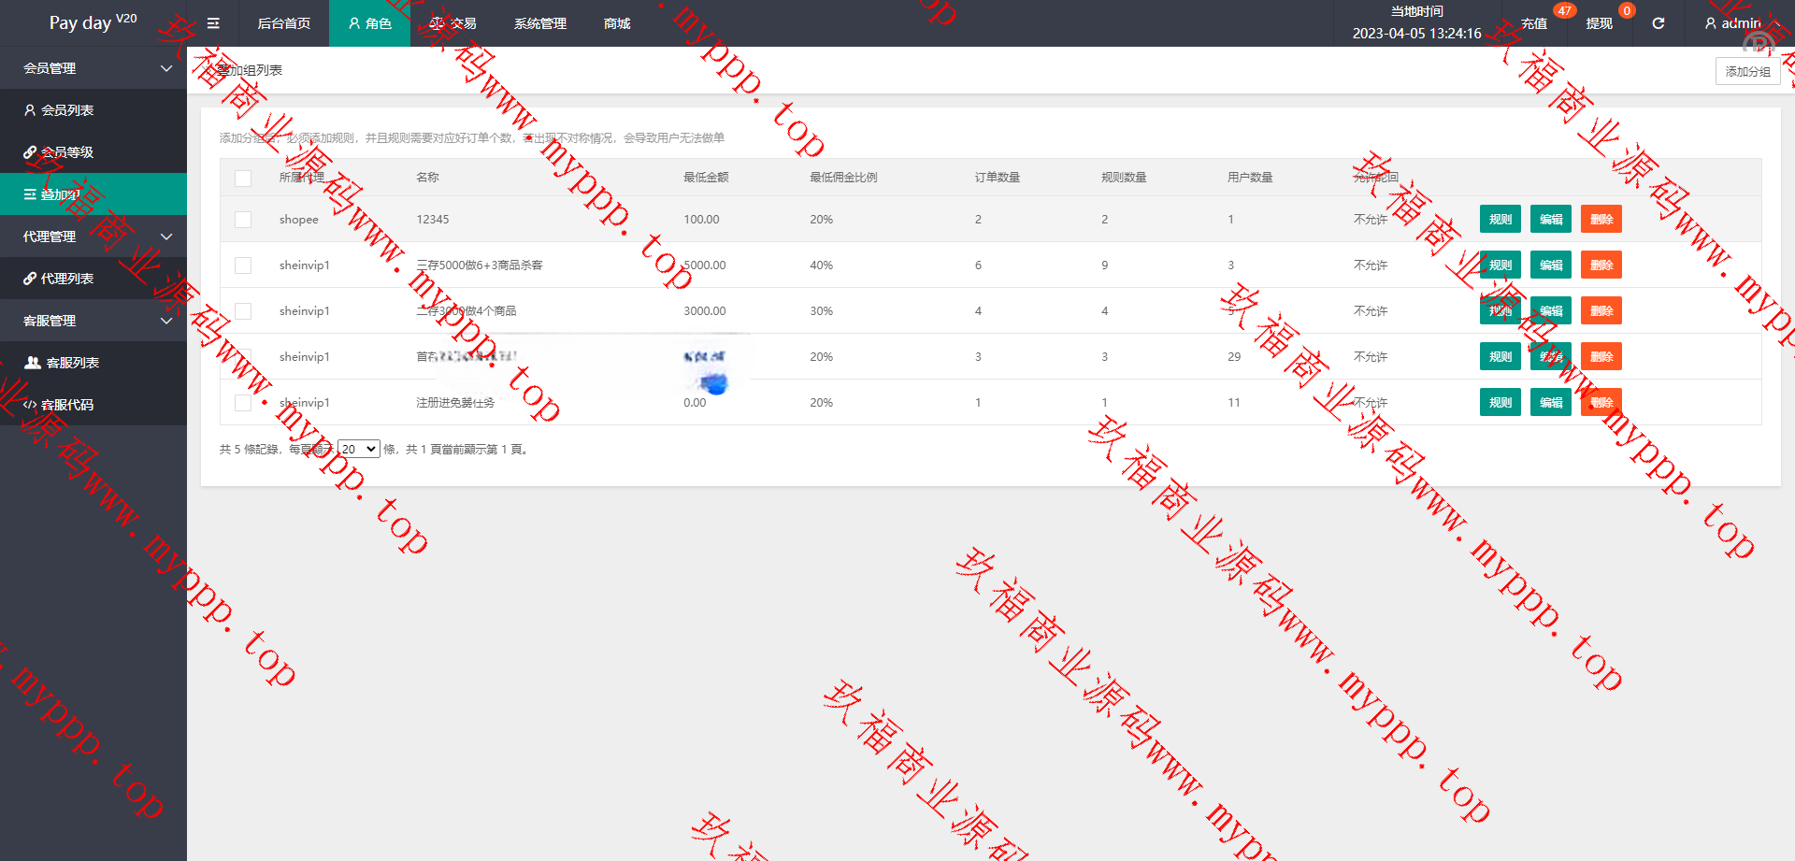Click the refresh icon in top bar
The image size is (1795, 861).
click(1658, 23)
